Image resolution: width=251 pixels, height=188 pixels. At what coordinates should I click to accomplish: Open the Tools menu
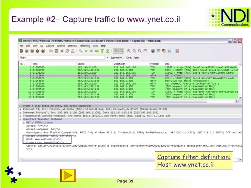pos(96,46)
